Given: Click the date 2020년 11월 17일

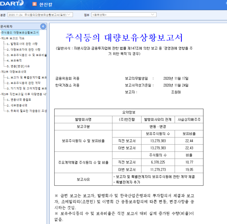Looking at the screenshot, I should pos(176,79).
